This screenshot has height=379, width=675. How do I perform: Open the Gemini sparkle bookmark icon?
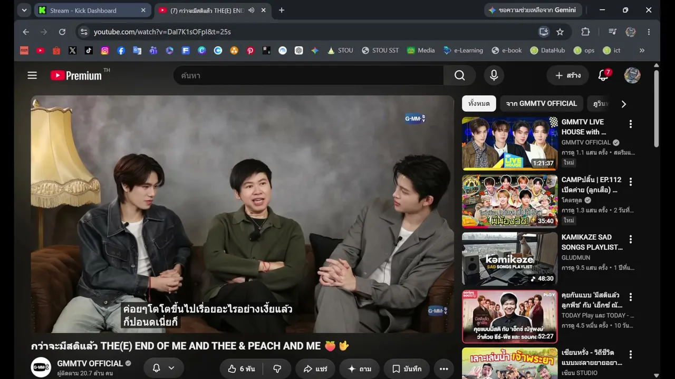pyautogui.click(x=315, y=51)
